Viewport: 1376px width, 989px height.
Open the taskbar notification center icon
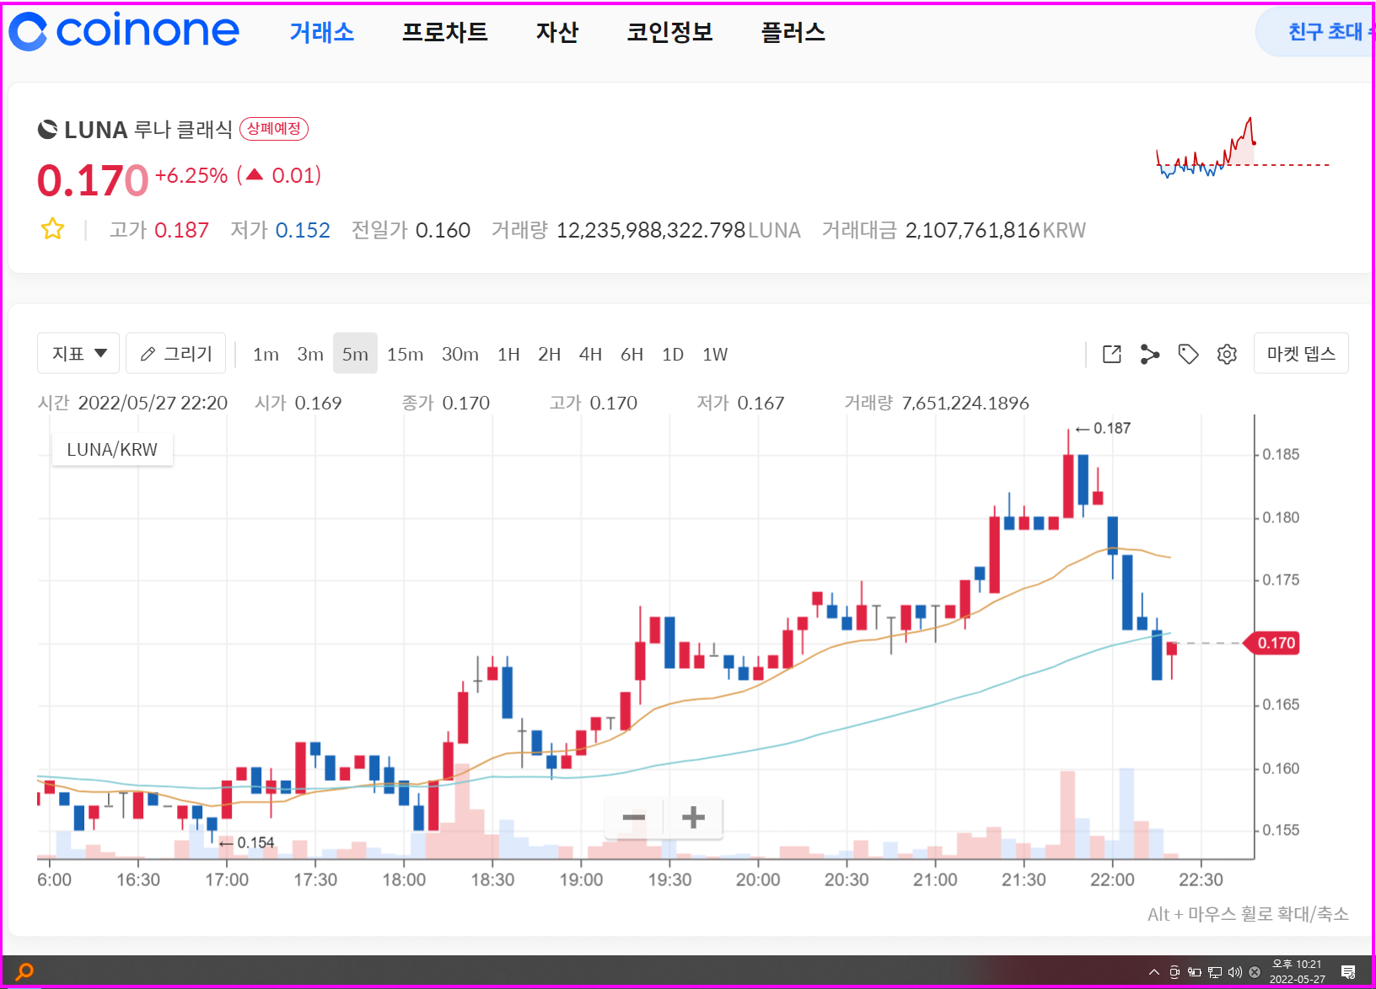click(x=1348, y=972)
